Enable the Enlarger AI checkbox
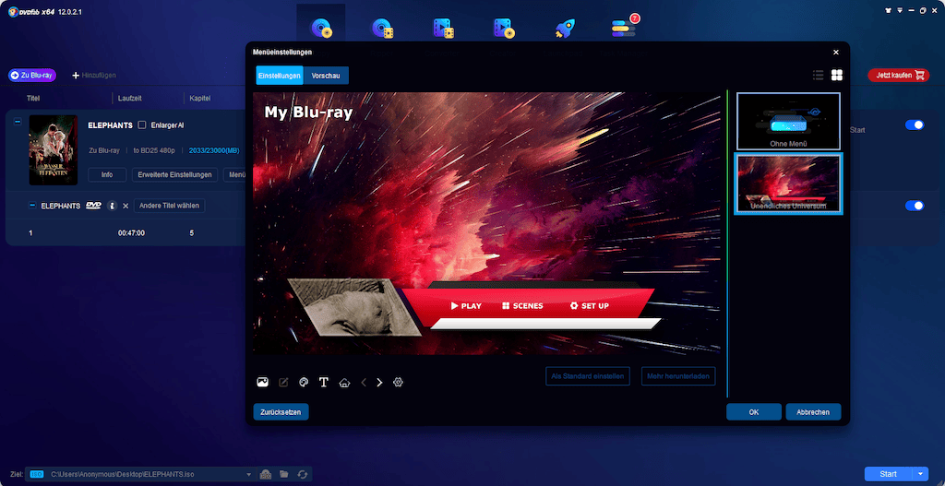The image size is (945, 486). coord(142,124)
